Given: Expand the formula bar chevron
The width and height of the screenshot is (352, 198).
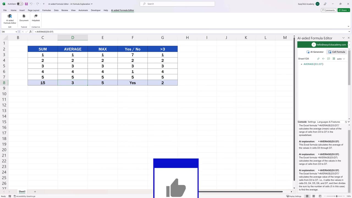Looking at the screenshot, I should pos(349,32).
